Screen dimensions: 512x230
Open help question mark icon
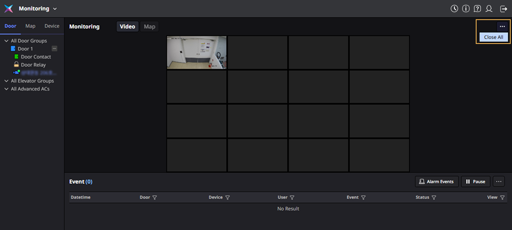coord(477,9)
